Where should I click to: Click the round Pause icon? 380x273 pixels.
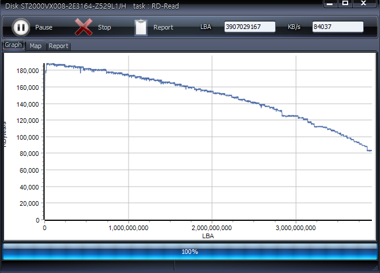click(21, 27)
